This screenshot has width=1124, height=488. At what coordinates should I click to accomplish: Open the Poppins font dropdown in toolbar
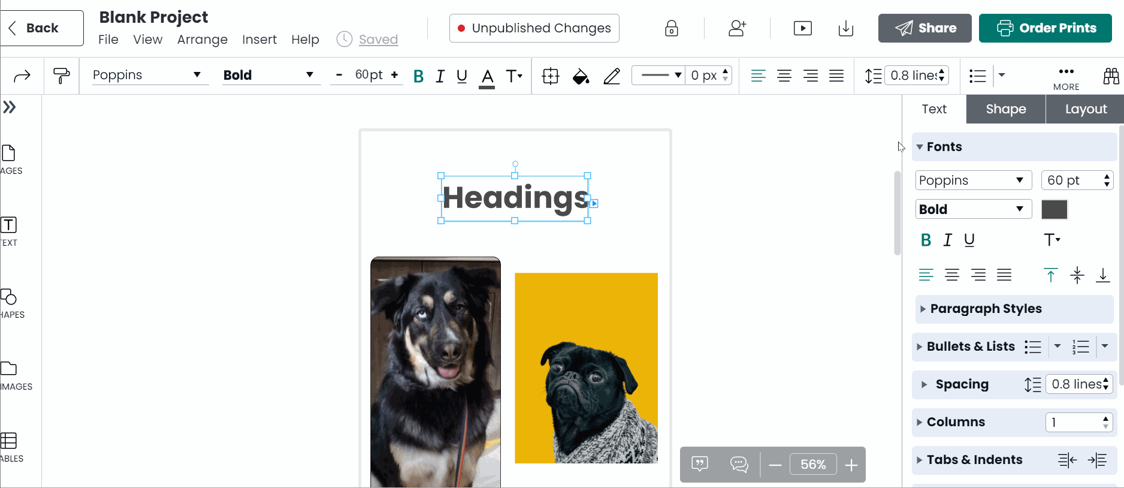(x=147, y=75)
